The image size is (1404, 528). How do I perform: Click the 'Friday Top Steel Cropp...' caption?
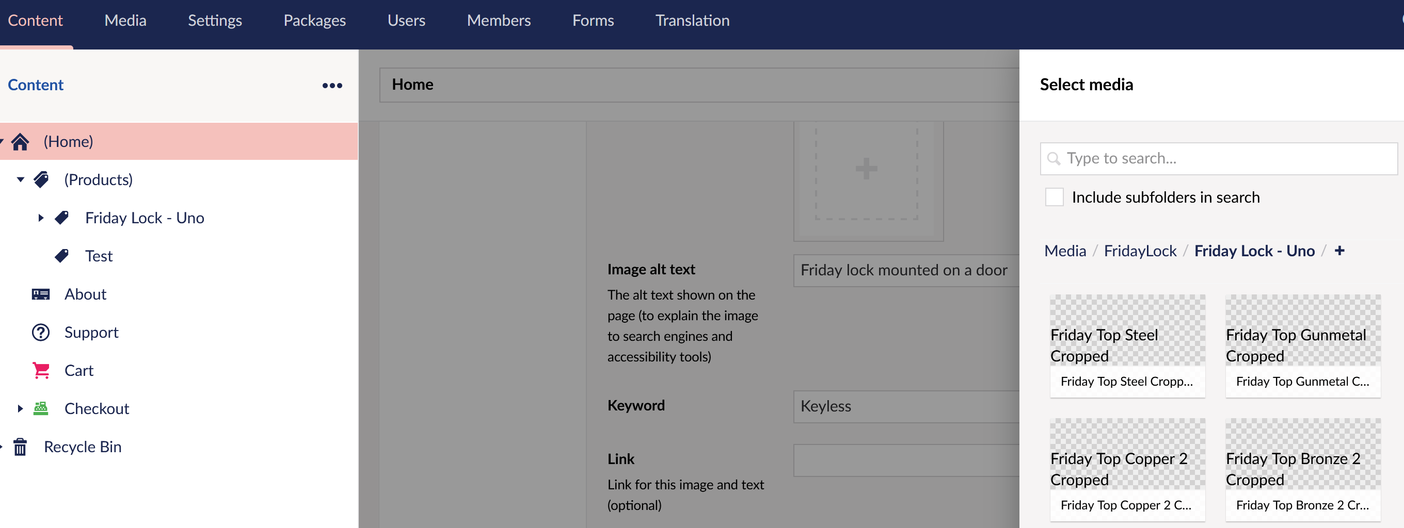point(1127,382)
